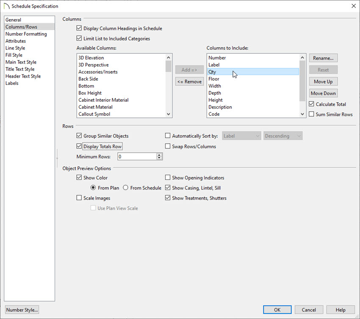Disable Show Casing, Lintel, Sill
360x319 pixels.
(168, 187)
